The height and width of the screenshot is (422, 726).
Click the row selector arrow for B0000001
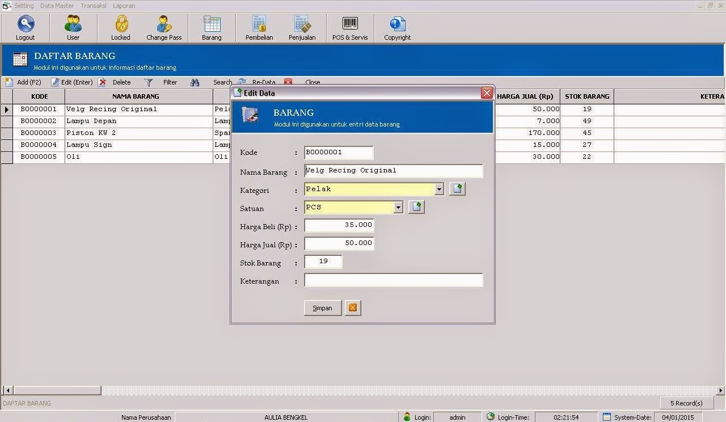pyautogui.click(x=7, y=109)
